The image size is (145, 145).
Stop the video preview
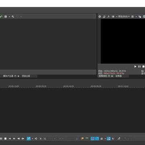coord(143,66)
